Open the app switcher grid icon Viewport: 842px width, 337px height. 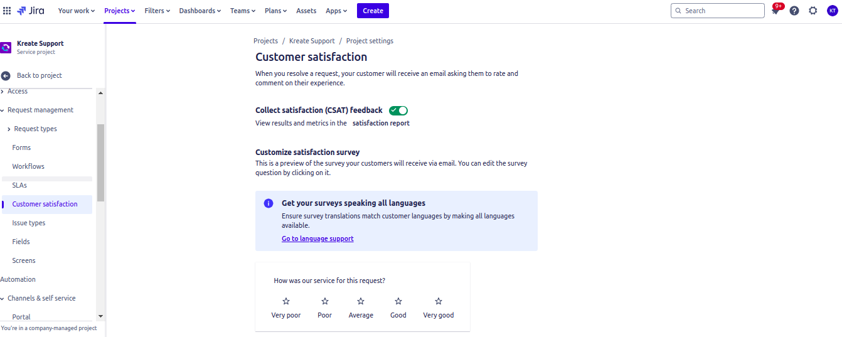tap(7, 11)
